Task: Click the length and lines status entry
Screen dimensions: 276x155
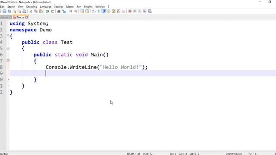Action: [140, 154]
